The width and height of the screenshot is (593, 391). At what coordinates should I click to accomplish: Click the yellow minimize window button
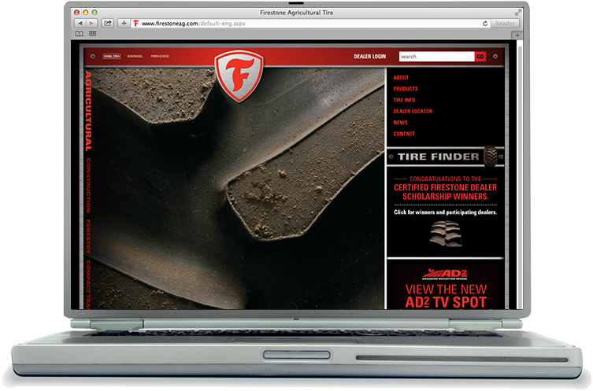[86, 13]
